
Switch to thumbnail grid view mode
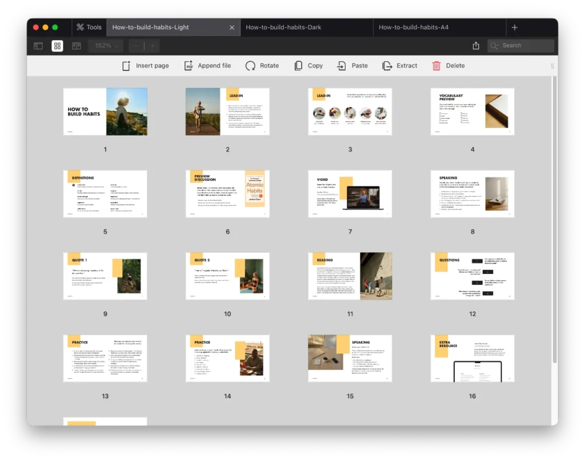point(57,45)
